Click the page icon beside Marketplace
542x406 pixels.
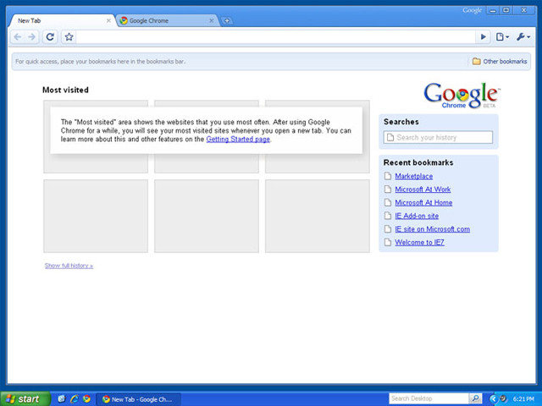coord(388,176)
